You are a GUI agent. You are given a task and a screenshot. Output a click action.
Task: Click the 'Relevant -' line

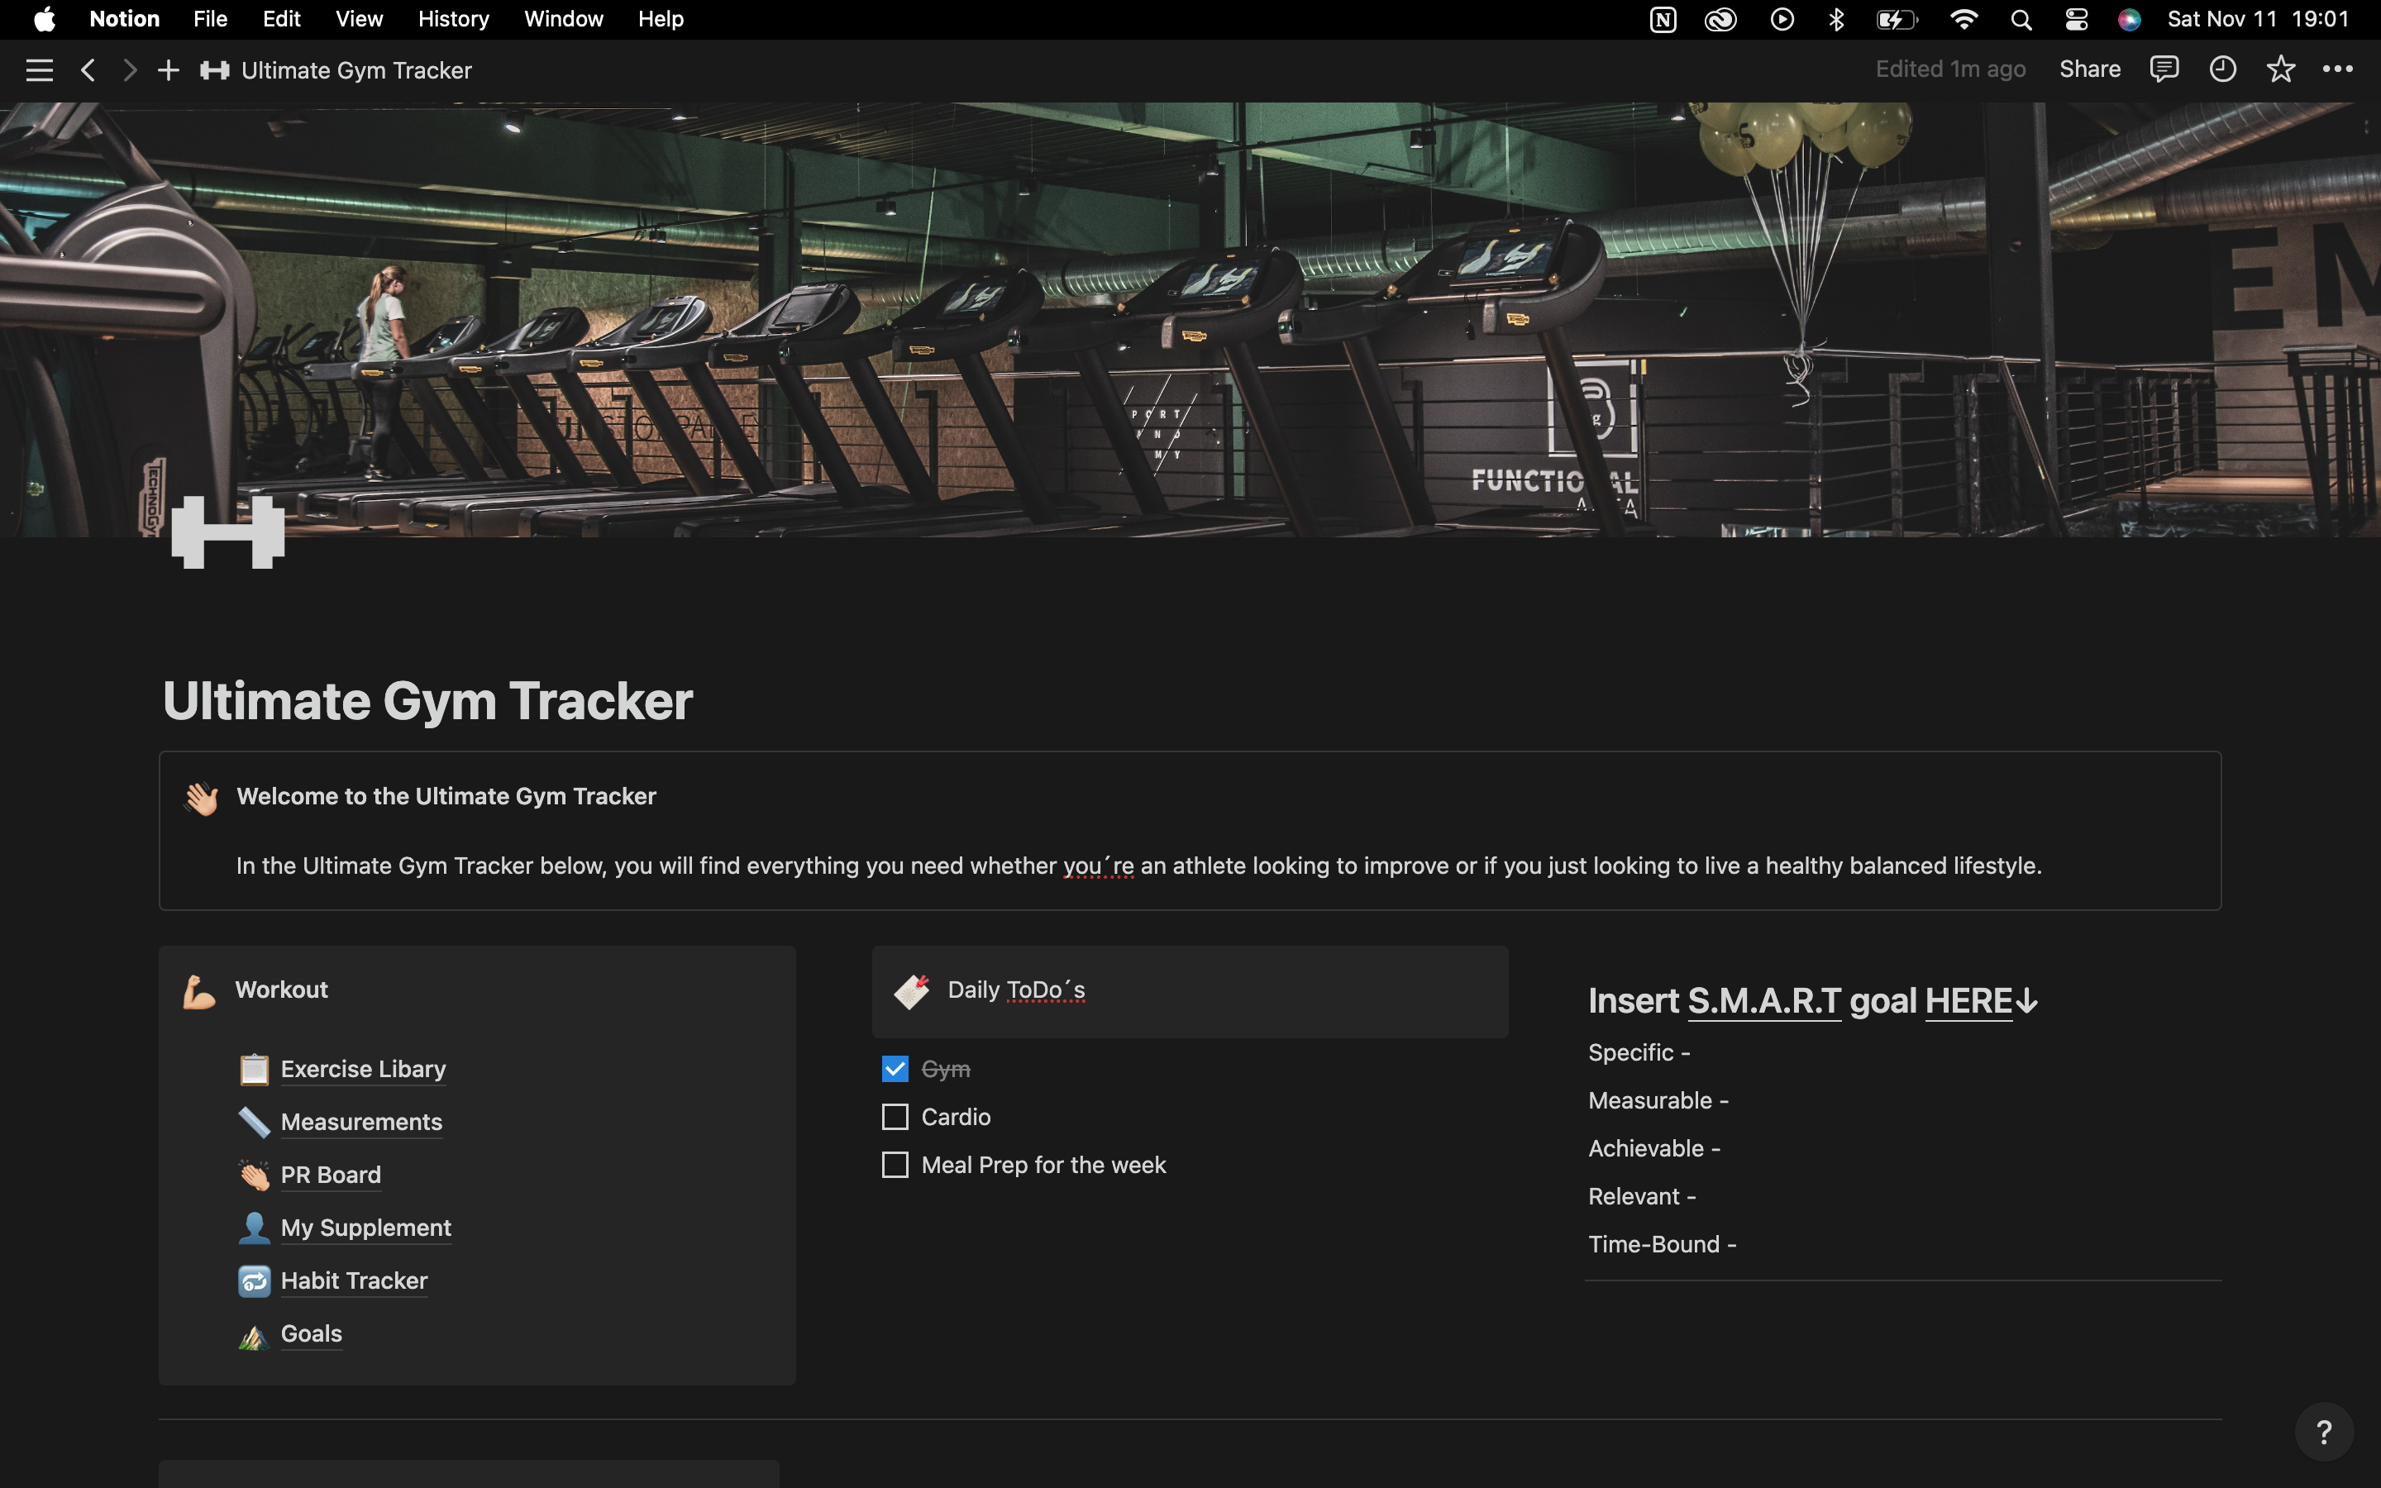tap(1642, 1197)
